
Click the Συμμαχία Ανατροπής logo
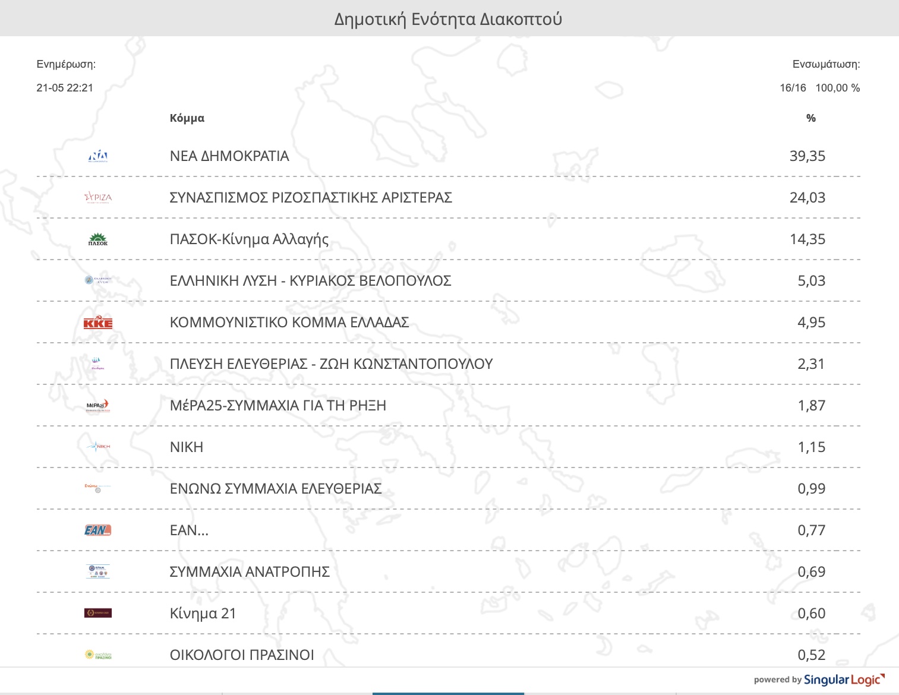[x=98, y=571]
